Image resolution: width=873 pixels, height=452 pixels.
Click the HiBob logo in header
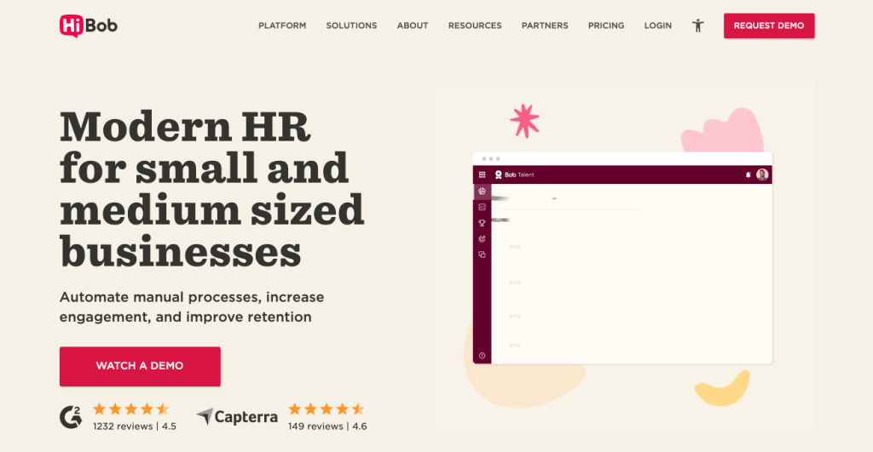[89, 26]
